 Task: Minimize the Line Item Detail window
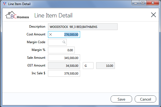click(136, 3)
